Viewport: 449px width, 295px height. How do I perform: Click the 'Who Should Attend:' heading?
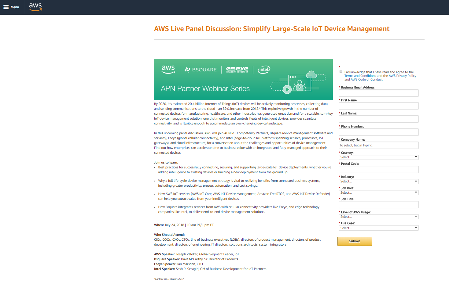tap(169, 235)
